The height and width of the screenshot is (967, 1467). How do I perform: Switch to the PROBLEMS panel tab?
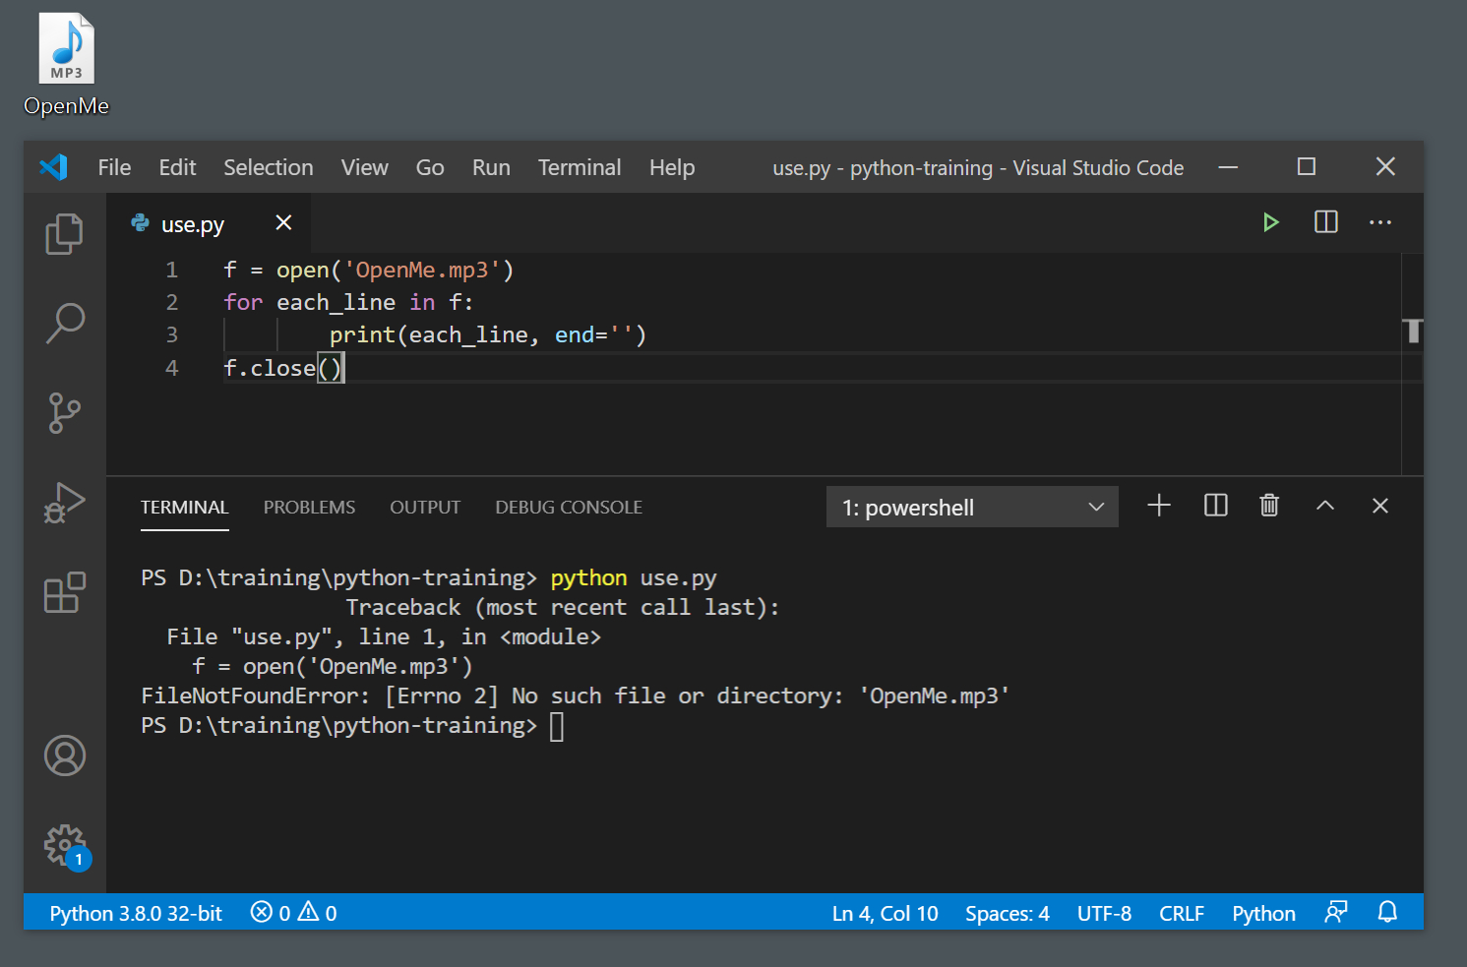(x=309, y=508)
